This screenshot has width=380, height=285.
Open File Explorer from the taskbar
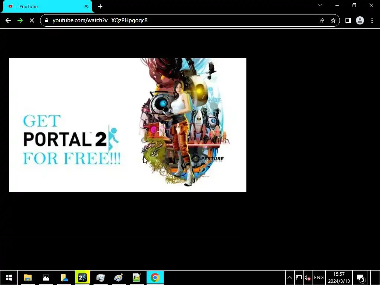tap(27, 278)
